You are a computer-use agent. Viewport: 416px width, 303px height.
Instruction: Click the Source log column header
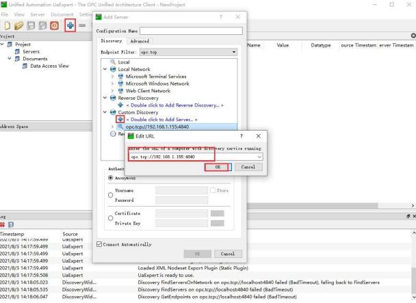coord(70,234)
